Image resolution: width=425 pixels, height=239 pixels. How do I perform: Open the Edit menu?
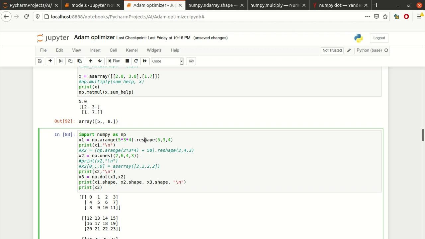(59, 50)
